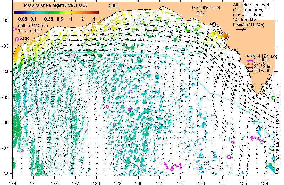This screenshot has height=185, width=284.
Task: Click the blue 80-120m ANMN arrow
Action: pos(251,68)
